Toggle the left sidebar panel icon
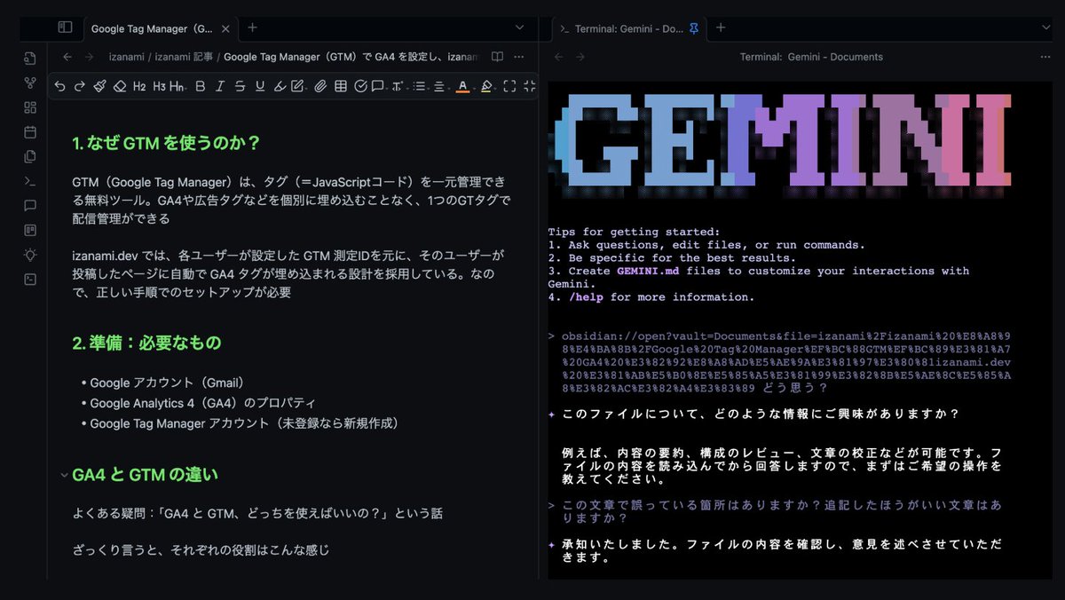1065x600 pixels. [x=65, y=28]
